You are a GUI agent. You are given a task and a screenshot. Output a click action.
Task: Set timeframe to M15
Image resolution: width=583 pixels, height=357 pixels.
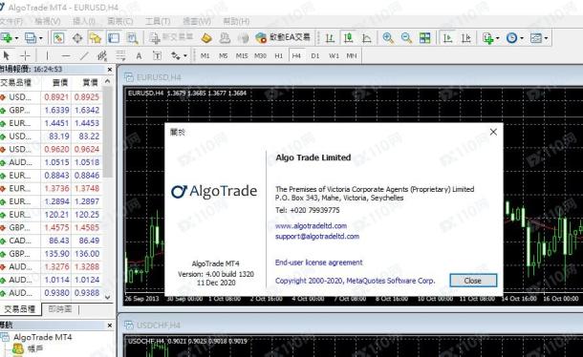coord(242,55)
